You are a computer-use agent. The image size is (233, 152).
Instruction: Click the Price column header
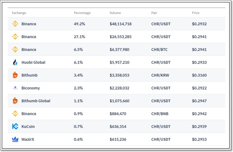195,13
